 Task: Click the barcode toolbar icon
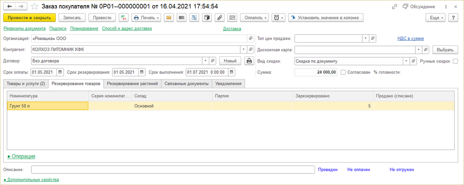pyautogui.click(x=182, y=18)
